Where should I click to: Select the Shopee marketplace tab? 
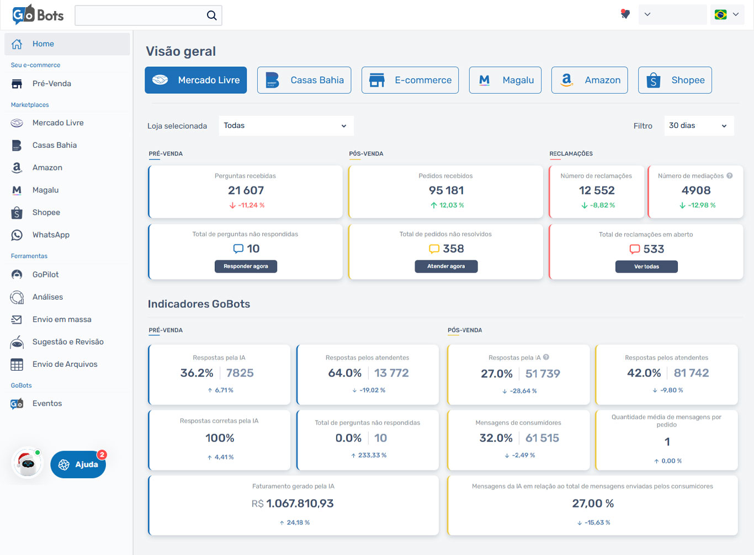(675, 81)
